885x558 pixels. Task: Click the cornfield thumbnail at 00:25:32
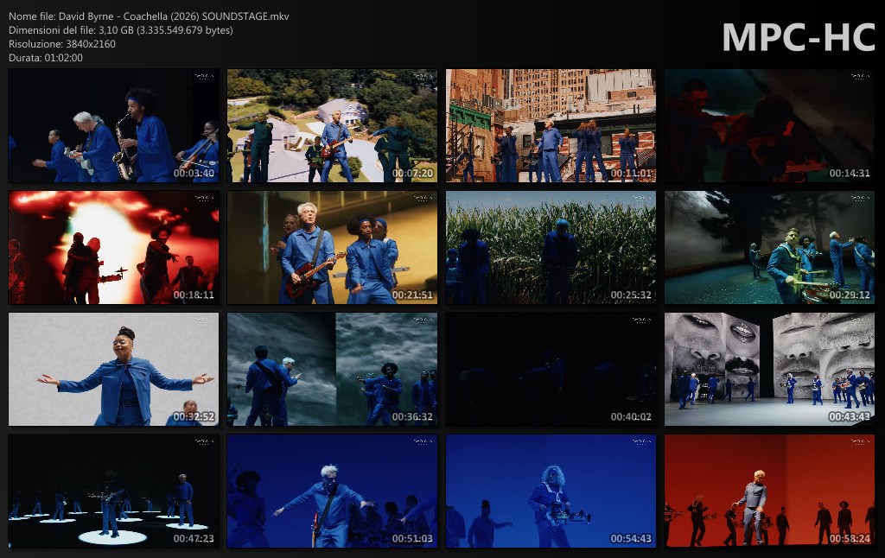coord(551,248)
